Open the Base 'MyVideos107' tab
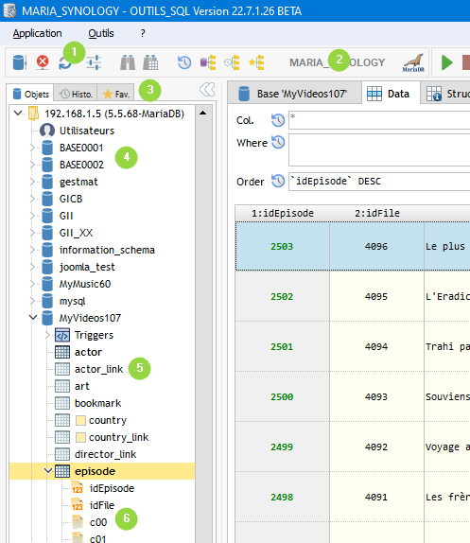The height and width of the screenshot is (543, 470). click(294, 94)
